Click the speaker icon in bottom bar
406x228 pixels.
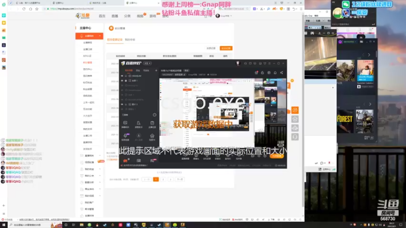coord(239,156)
